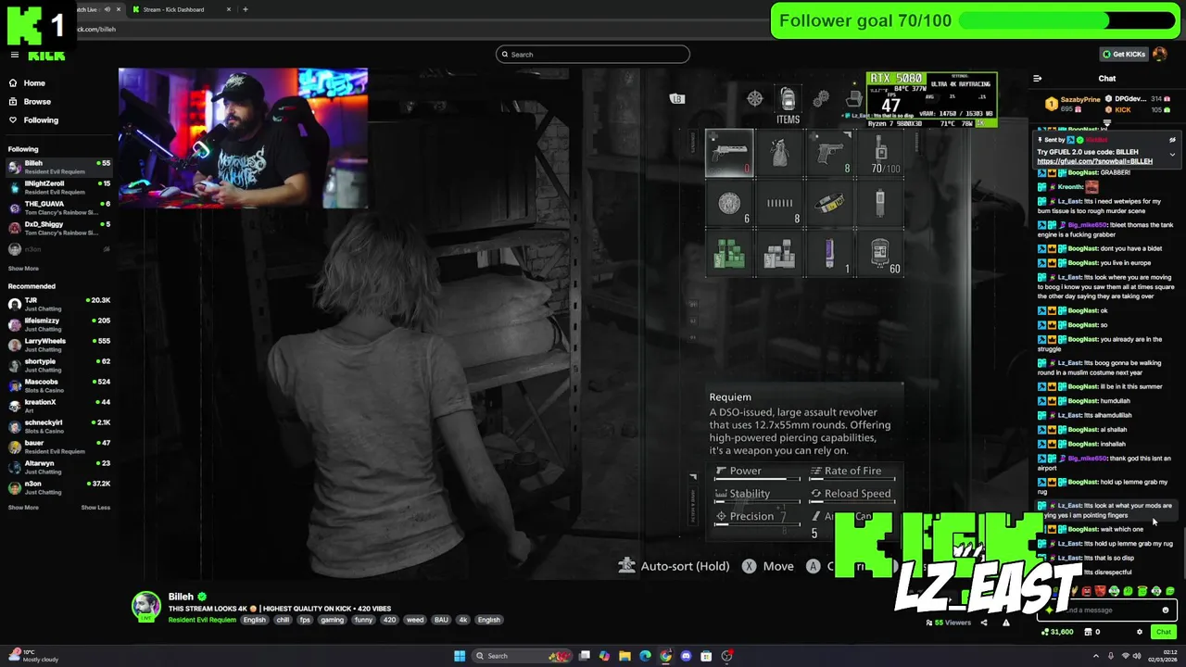Viewport: 1186px width, 667px height.
Task: Open the 31,600 channel points
Action: [x=1057, y=632]
